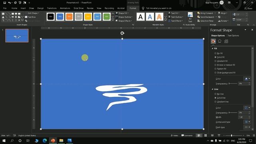The height and width of the screenshot is (144, 256).
Task: Apply the yellow Abc shape style
Action: coord(88,17)
